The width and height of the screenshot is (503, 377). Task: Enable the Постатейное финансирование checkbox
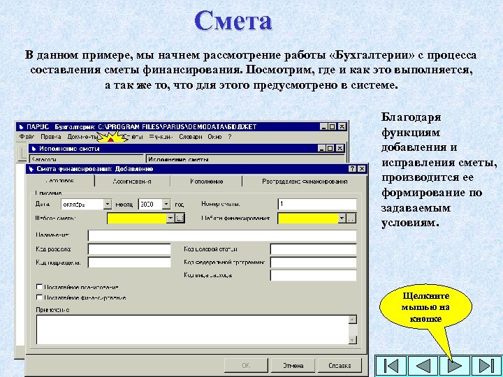39,297
